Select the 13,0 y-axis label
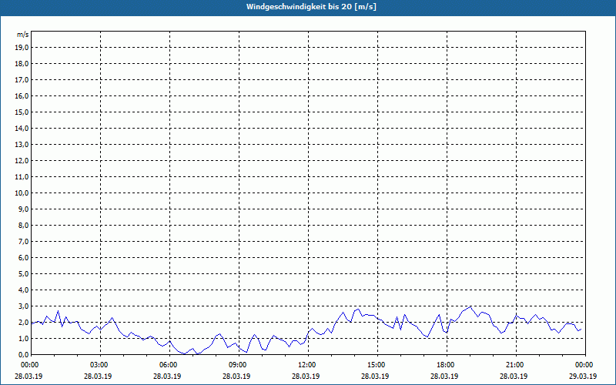This screenshot has width=616, height=385. point(22,145)
